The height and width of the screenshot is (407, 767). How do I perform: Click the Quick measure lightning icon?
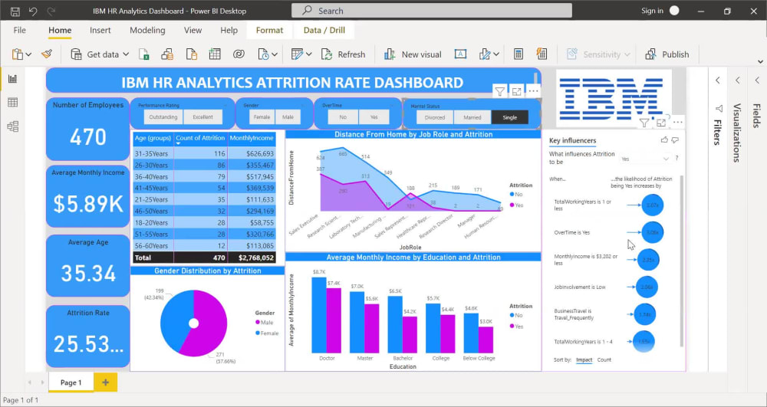(x=542, y=54)
